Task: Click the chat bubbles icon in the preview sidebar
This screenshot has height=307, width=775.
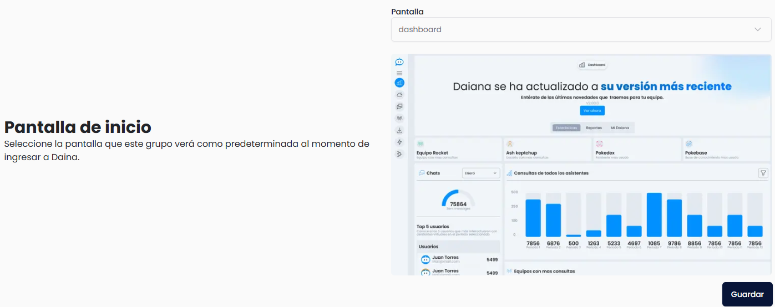Action: tap(399, 106)
